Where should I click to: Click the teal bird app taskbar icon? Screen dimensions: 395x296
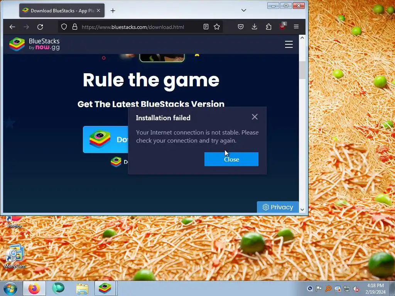click(x=58, y=288)
